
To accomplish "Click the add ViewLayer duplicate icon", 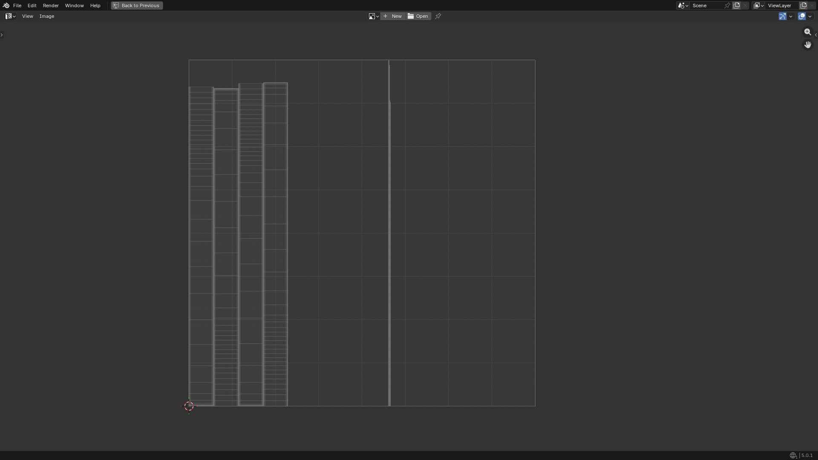I will 804,6.
